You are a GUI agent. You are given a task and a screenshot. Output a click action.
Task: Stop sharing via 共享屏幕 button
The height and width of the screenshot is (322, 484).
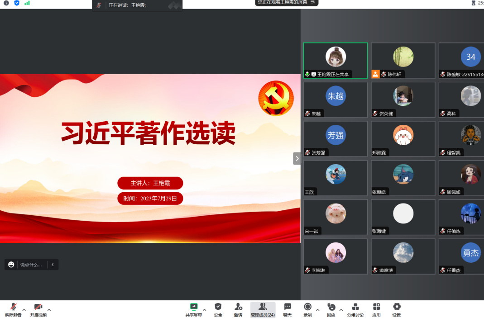[194, 309]
